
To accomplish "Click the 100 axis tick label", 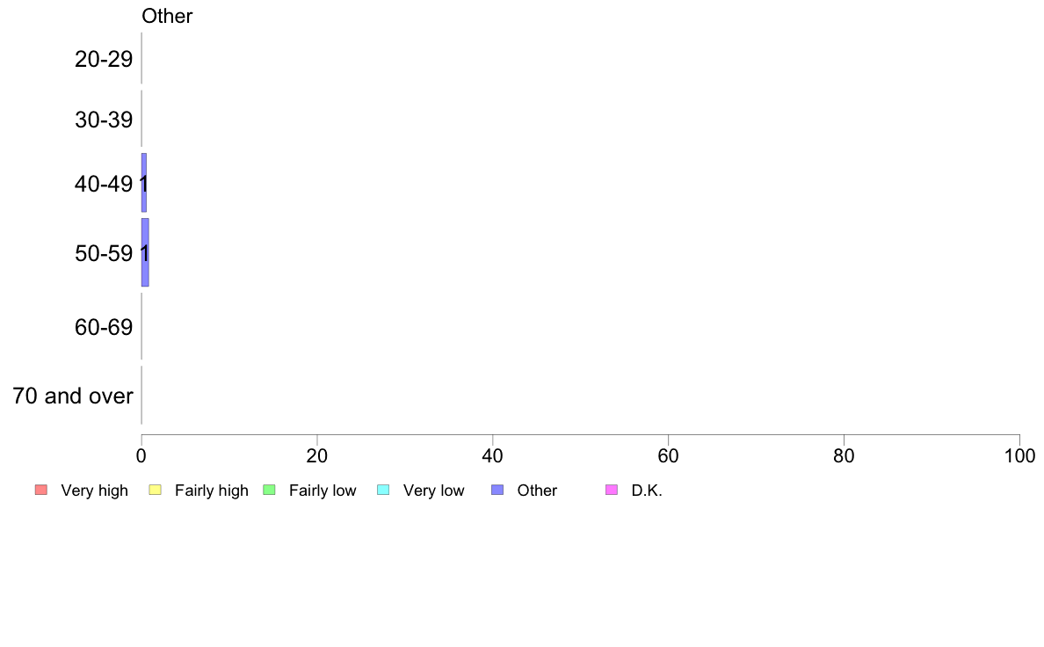I will 1019,455.
